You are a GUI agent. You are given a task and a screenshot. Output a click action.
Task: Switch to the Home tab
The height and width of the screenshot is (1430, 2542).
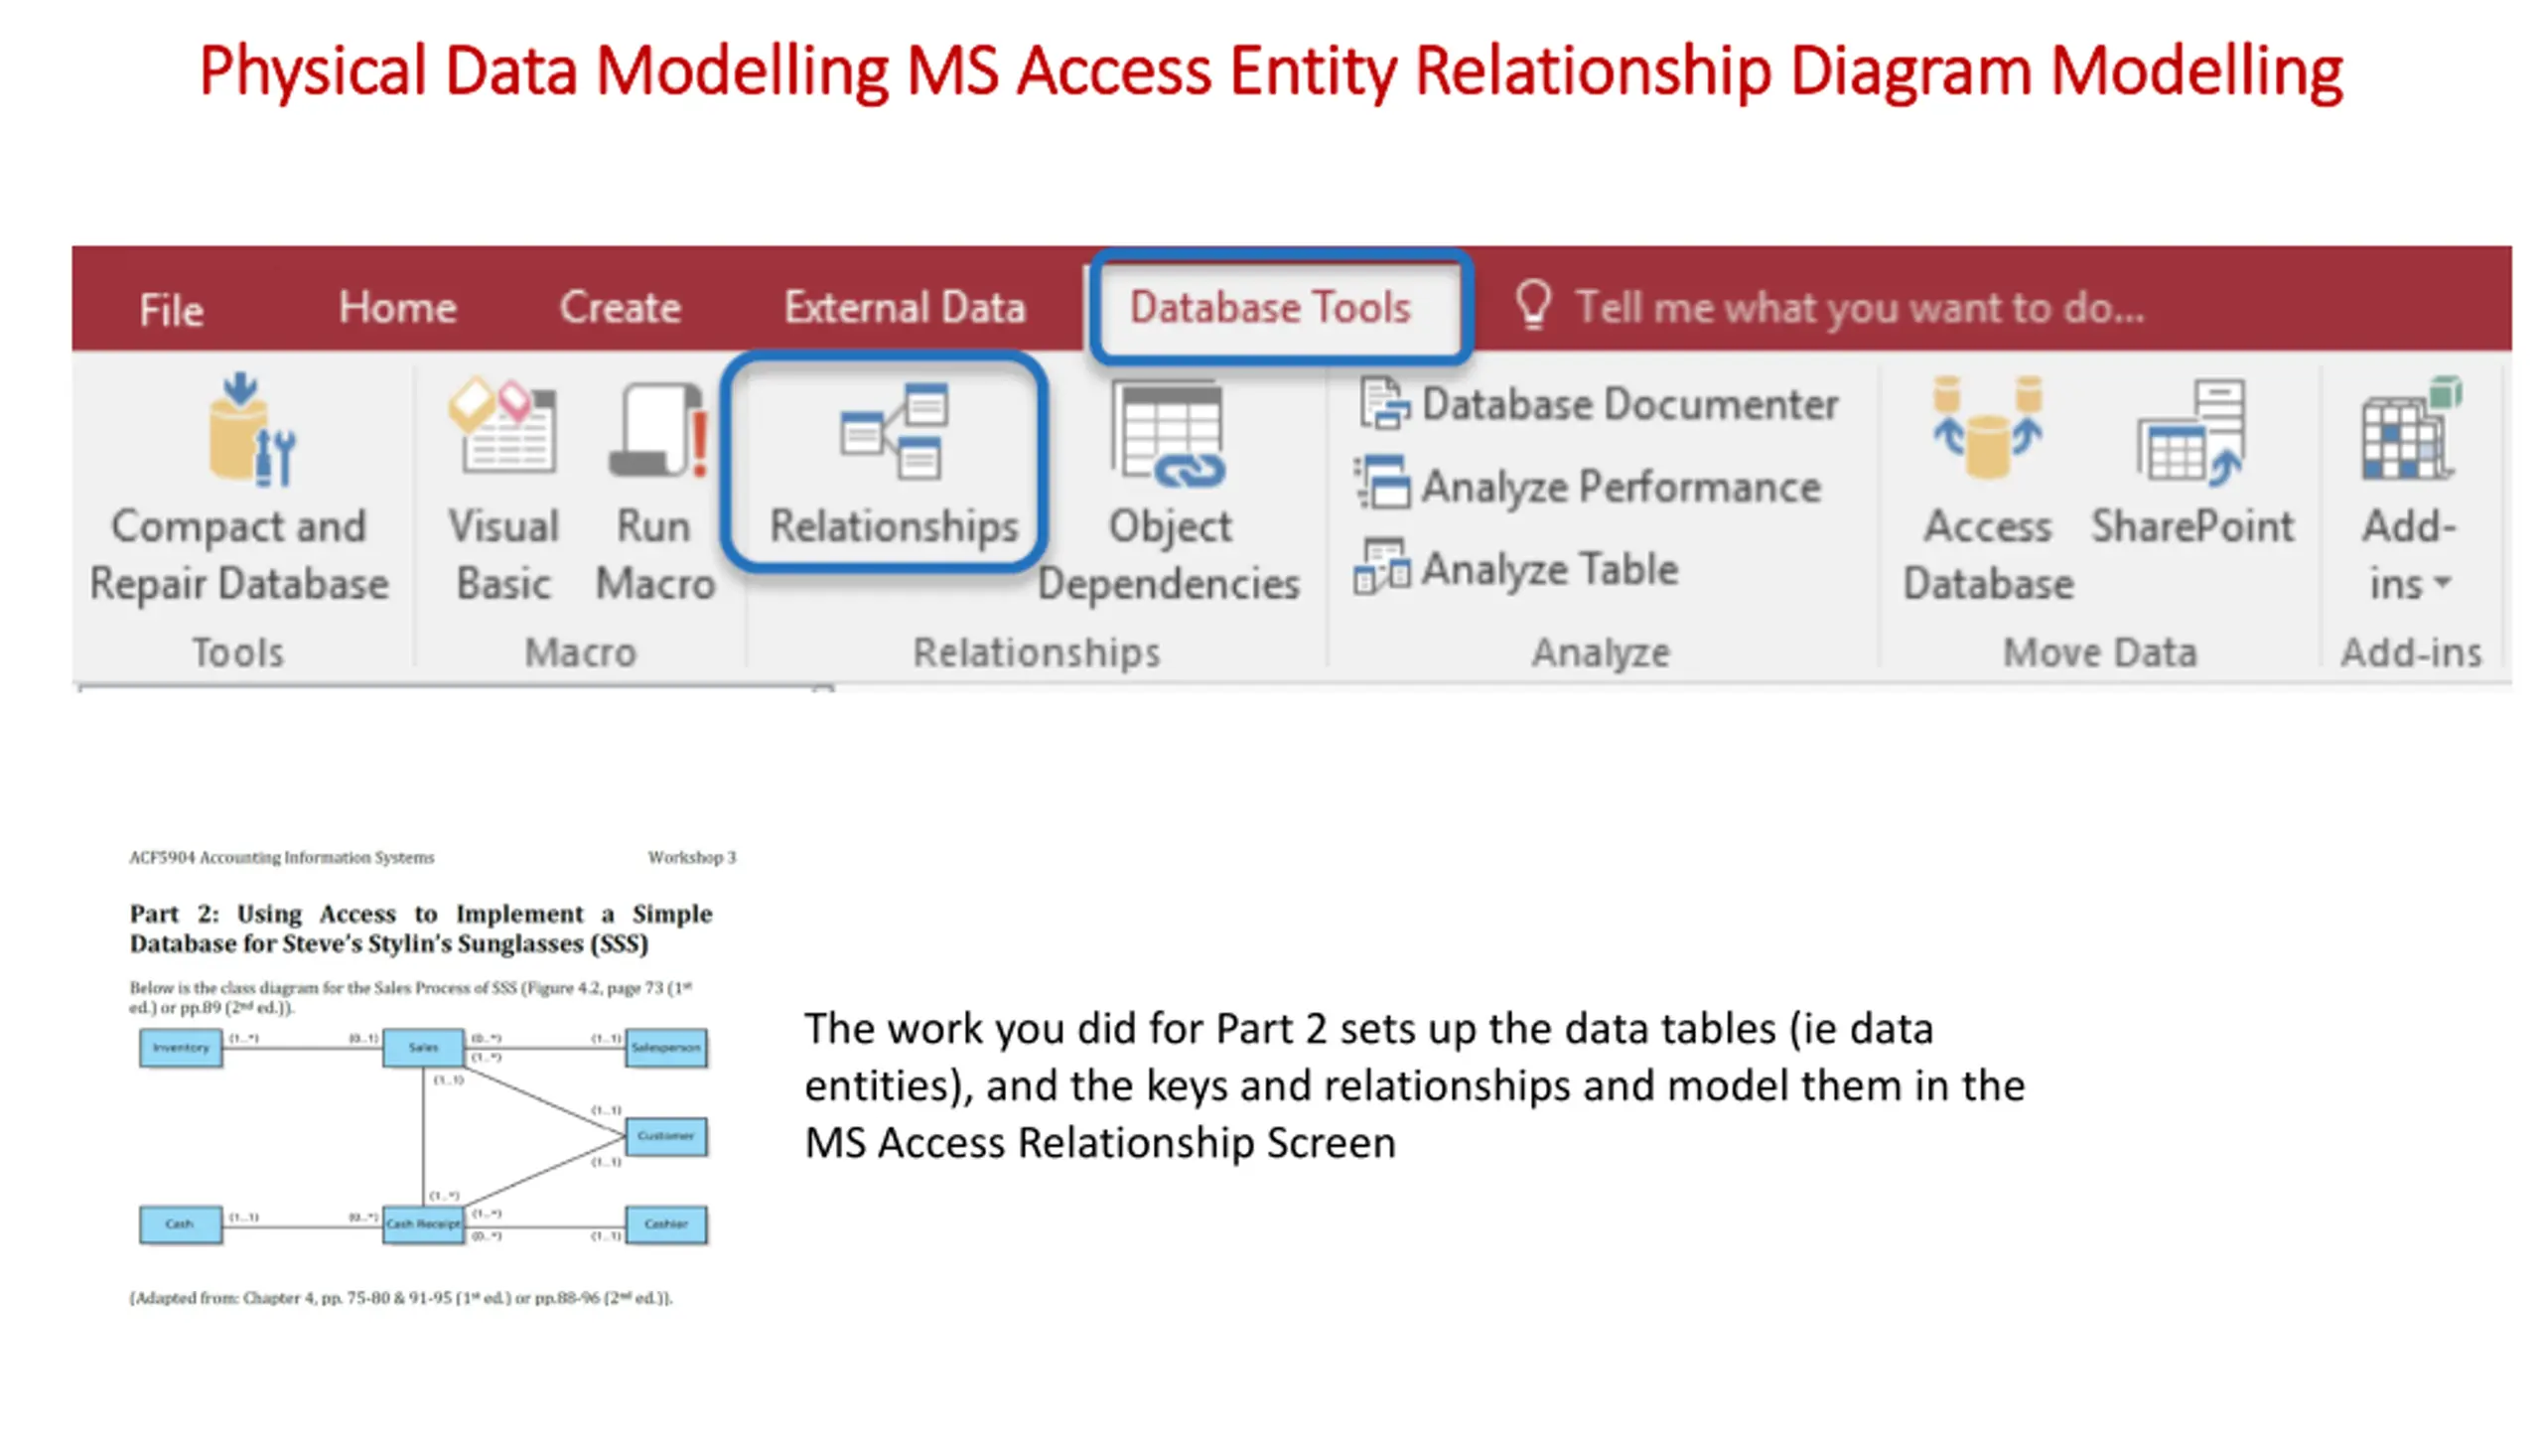[397, 307]
